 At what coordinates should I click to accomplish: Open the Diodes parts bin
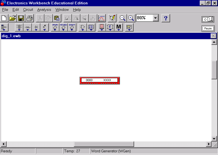[x=36, y=27]
